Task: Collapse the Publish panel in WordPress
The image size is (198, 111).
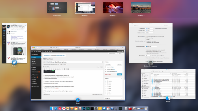Action: coord(121,62)
